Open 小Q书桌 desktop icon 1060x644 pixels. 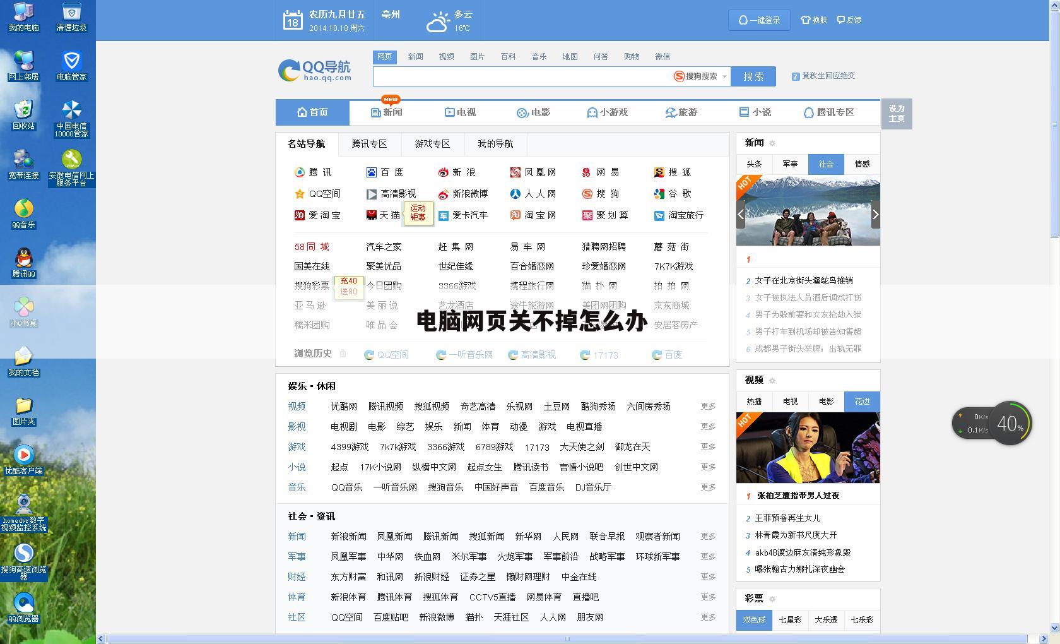point(23,312)
